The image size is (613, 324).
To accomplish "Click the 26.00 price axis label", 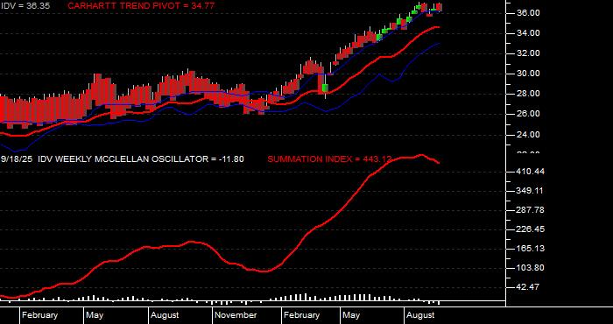I will (x=529, y=114).
